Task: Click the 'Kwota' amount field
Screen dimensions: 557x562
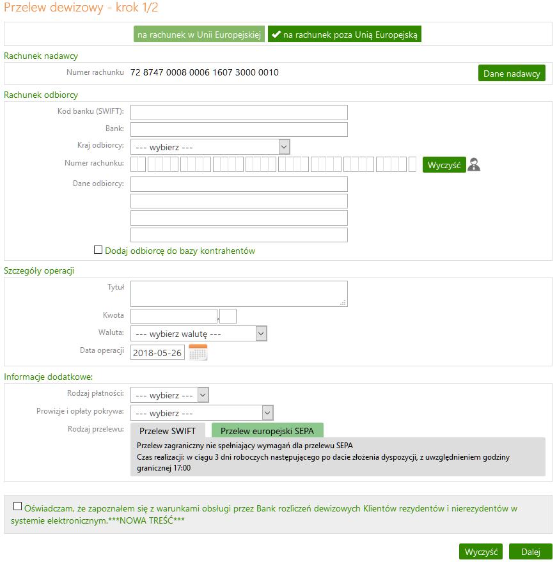Action: click(174, 316)
